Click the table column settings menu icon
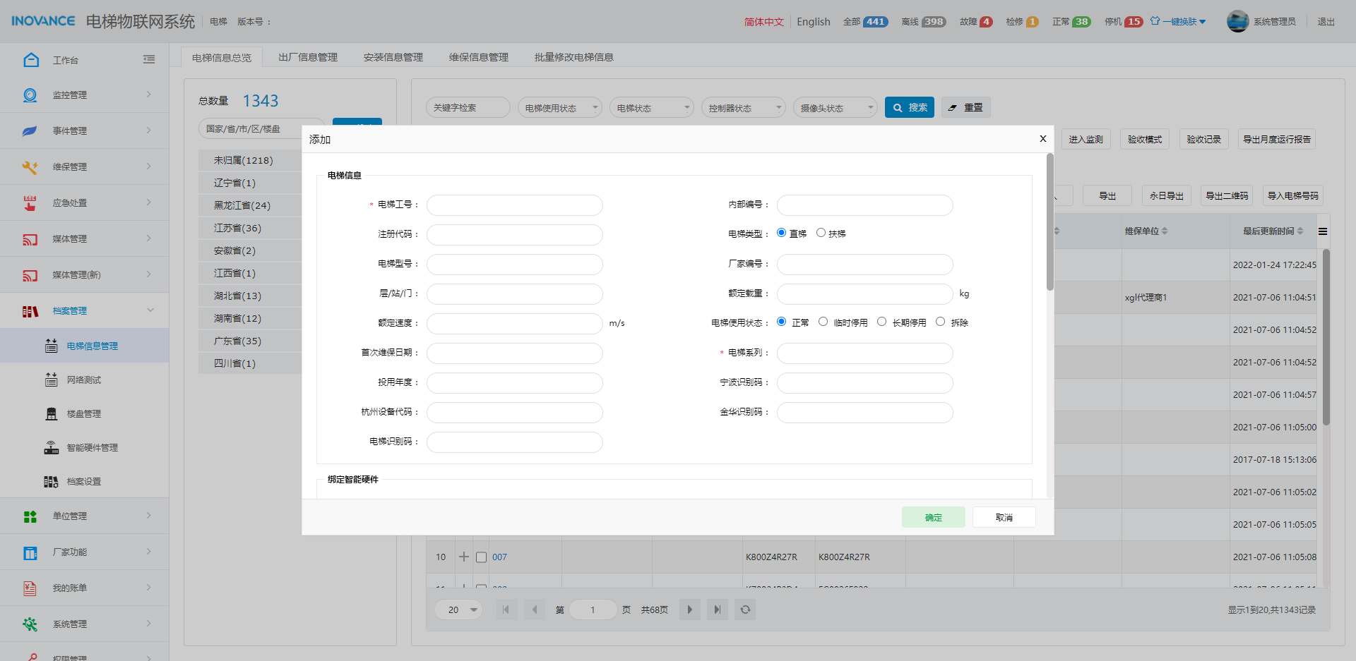1356x661 pixels. point(1322,231)
